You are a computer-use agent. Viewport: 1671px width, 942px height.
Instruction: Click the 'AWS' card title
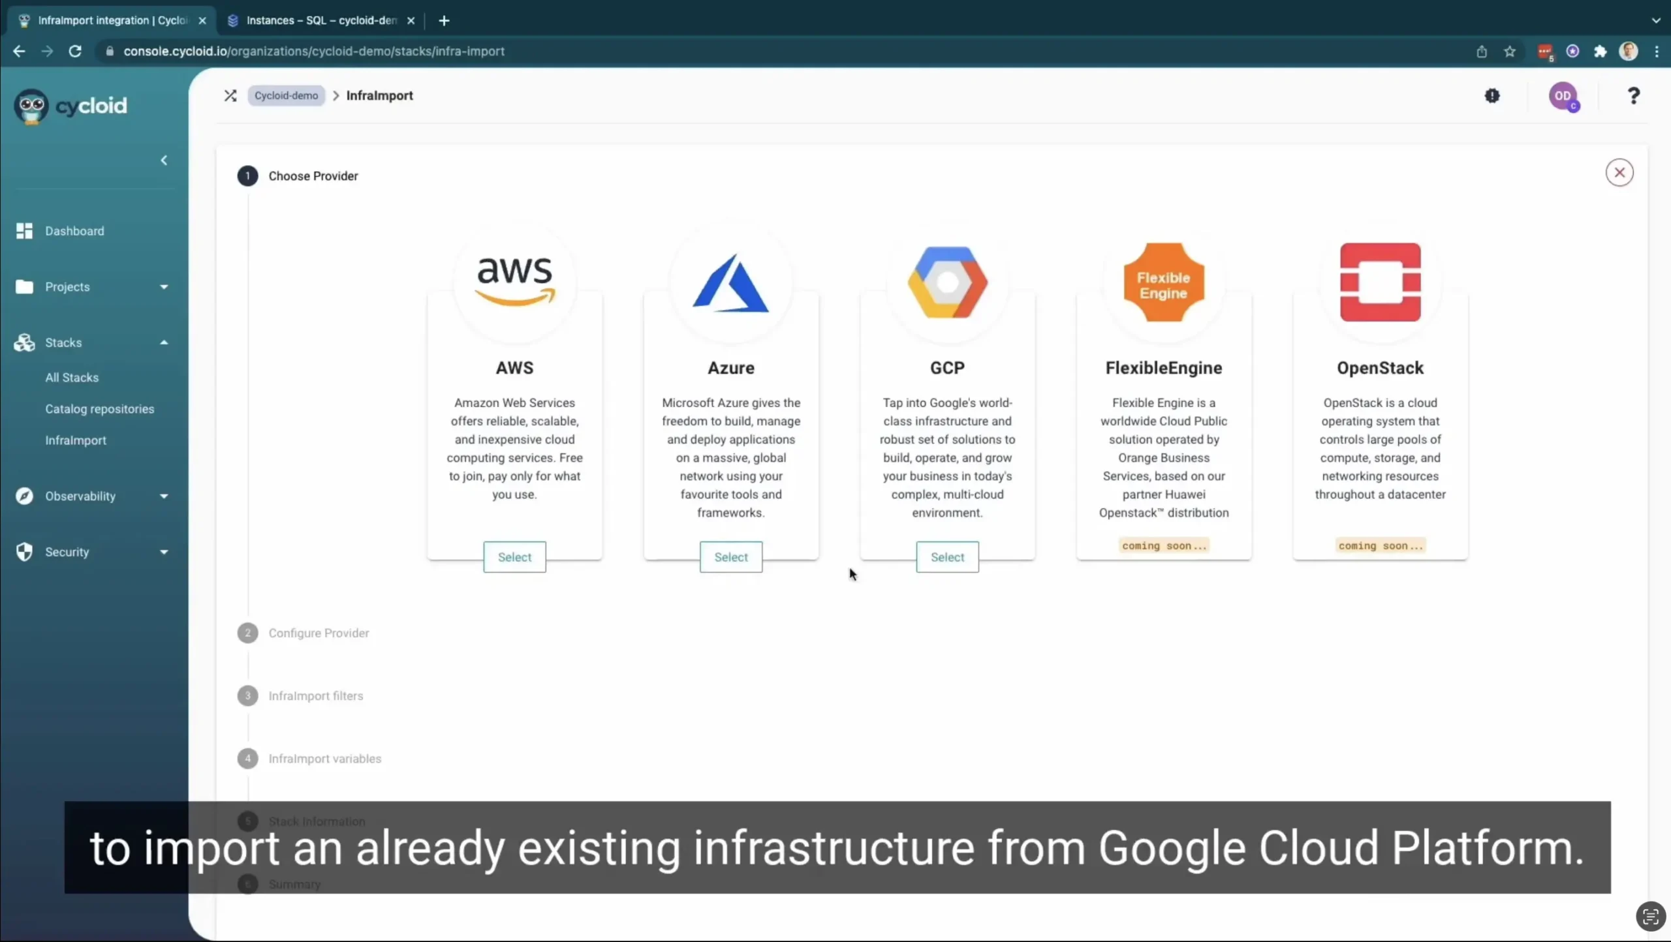(x=514, y=368)
